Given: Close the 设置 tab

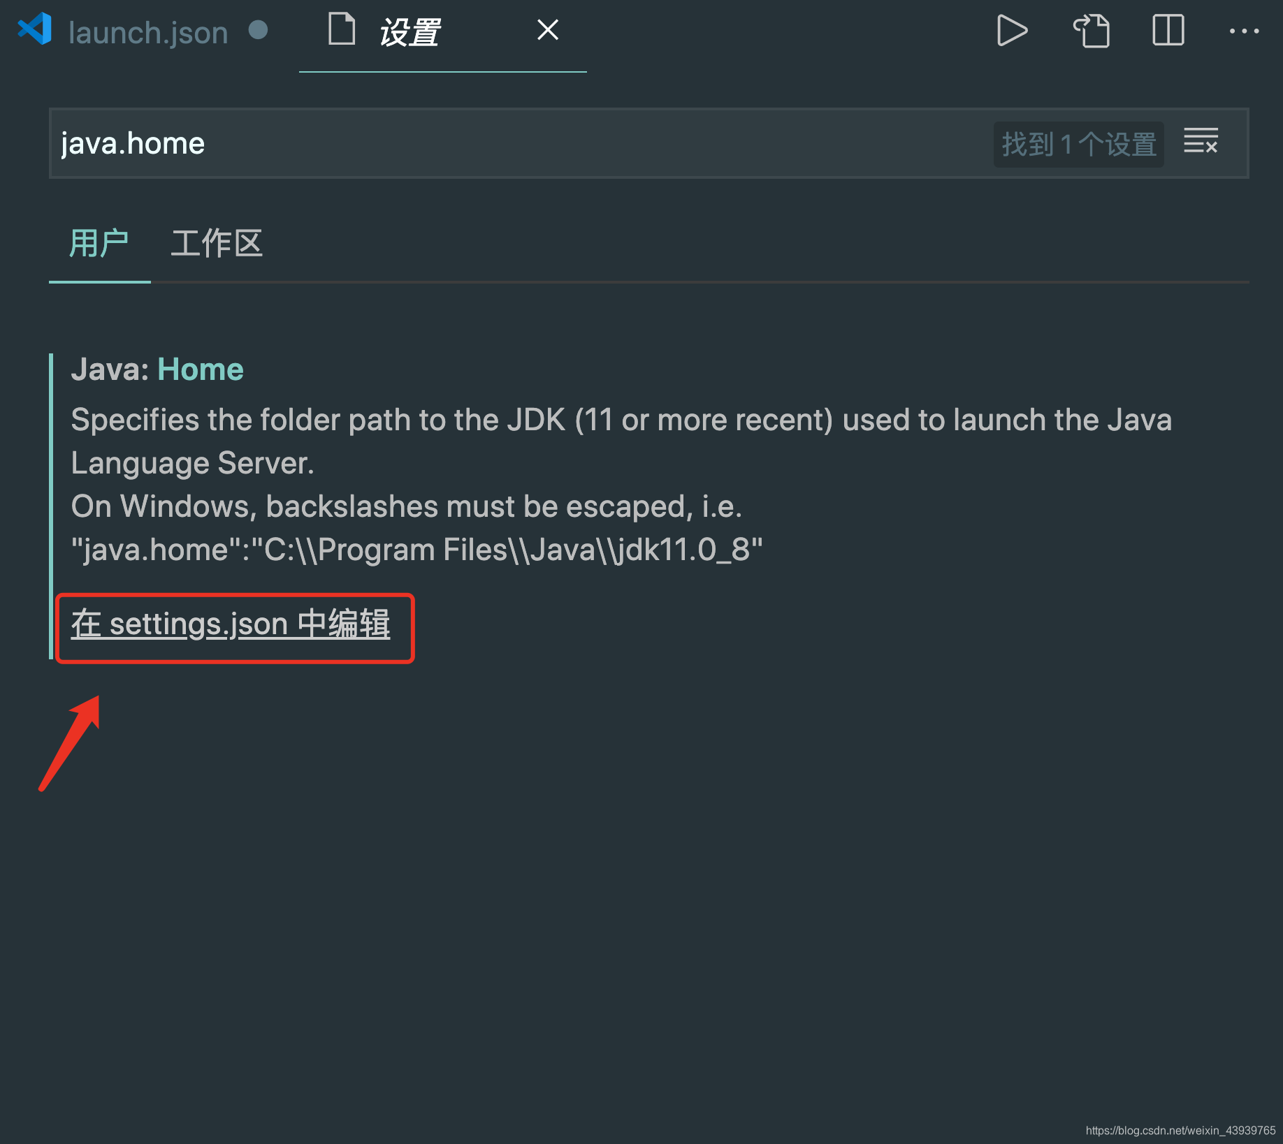Looking at the screenshot, I should click(x=548, y=30).
